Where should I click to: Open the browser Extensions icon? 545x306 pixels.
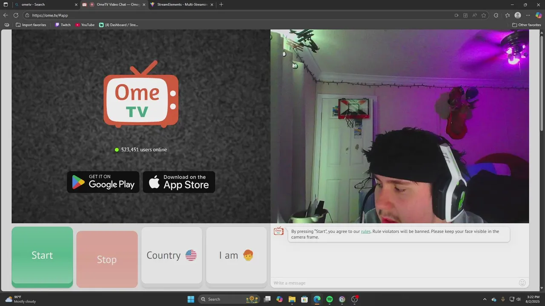coord(496,15)
